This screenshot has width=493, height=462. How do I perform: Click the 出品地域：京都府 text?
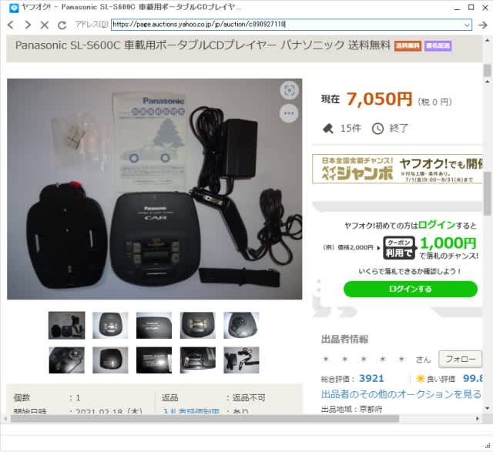pyautogui.click(x=351, y=409)
